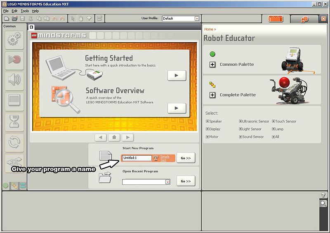Click the Simple Text link

(165, 158)
